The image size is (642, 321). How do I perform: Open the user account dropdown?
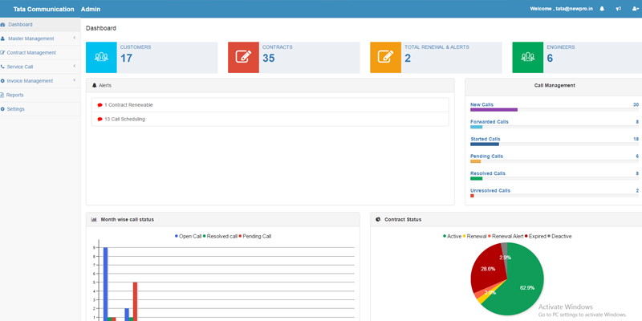[x=634, y=9]
